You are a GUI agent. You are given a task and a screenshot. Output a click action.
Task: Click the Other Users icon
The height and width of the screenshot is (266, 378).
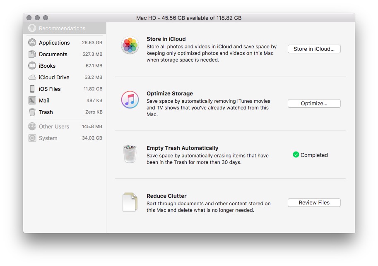click(32, 126)
